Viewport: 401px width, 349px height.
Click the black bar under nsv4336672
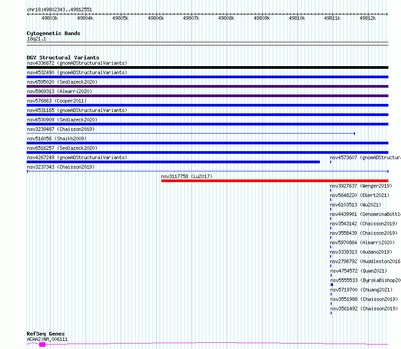(207, 67)
